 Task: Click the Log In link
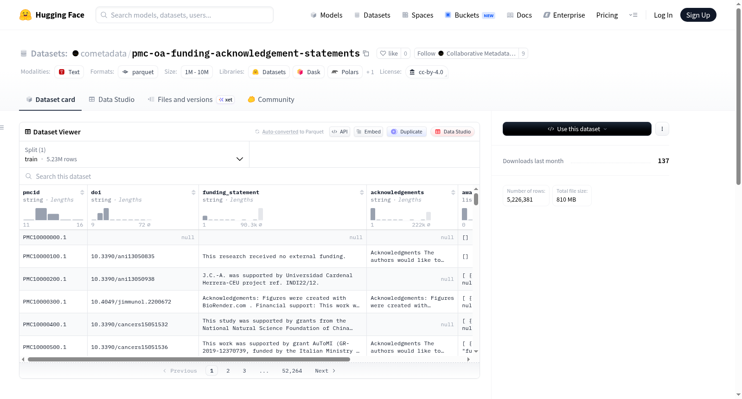click(x=663, y=15)
